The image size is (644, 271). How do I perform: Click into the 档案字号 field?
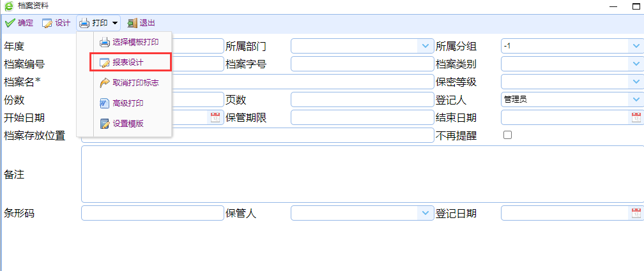362,64
